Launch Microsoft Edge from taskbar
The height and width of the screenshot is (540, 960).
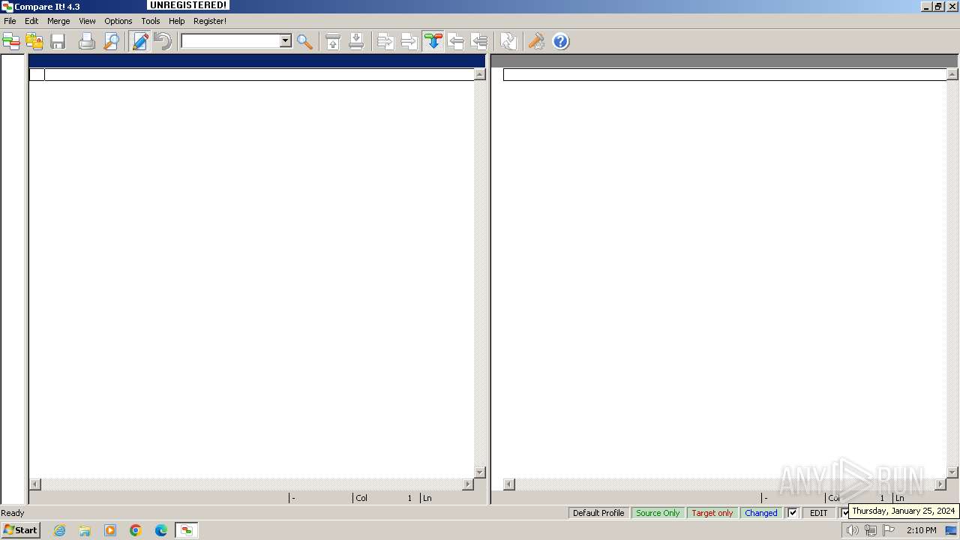[161, 530]
